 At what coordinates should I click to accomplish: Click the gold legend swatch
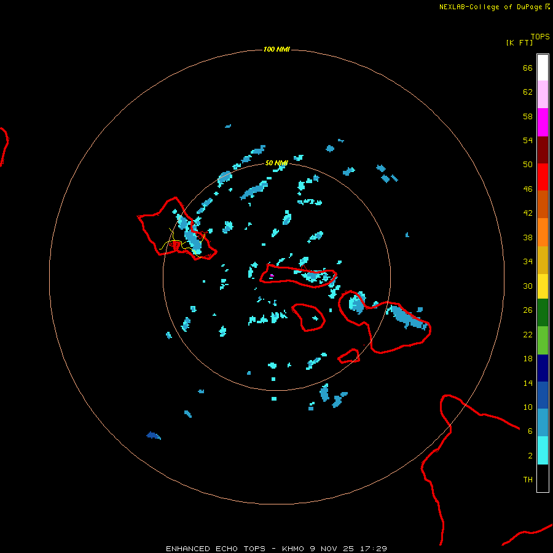(x=543, y=260)
